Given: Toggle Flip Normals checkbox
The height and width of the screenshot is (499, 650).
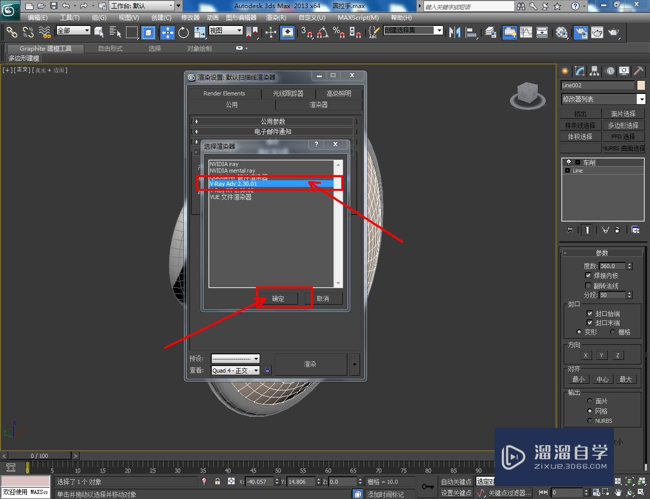Looking at the screenshot, I should [588, 285].
